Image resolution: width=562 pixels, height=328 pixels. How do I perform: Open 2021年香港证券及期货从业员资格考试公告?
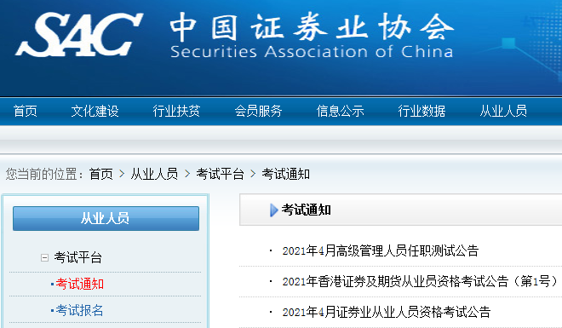tap(421, 281)
